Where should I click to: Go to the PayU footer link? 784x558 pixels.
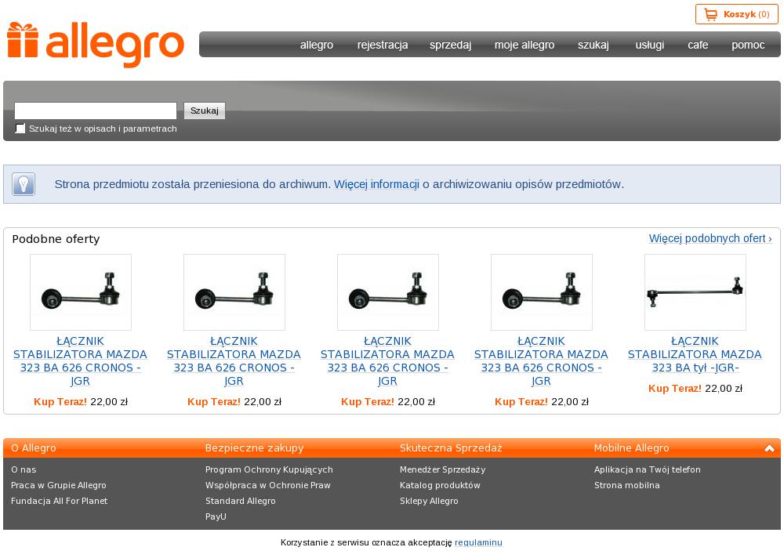[216, 516]
